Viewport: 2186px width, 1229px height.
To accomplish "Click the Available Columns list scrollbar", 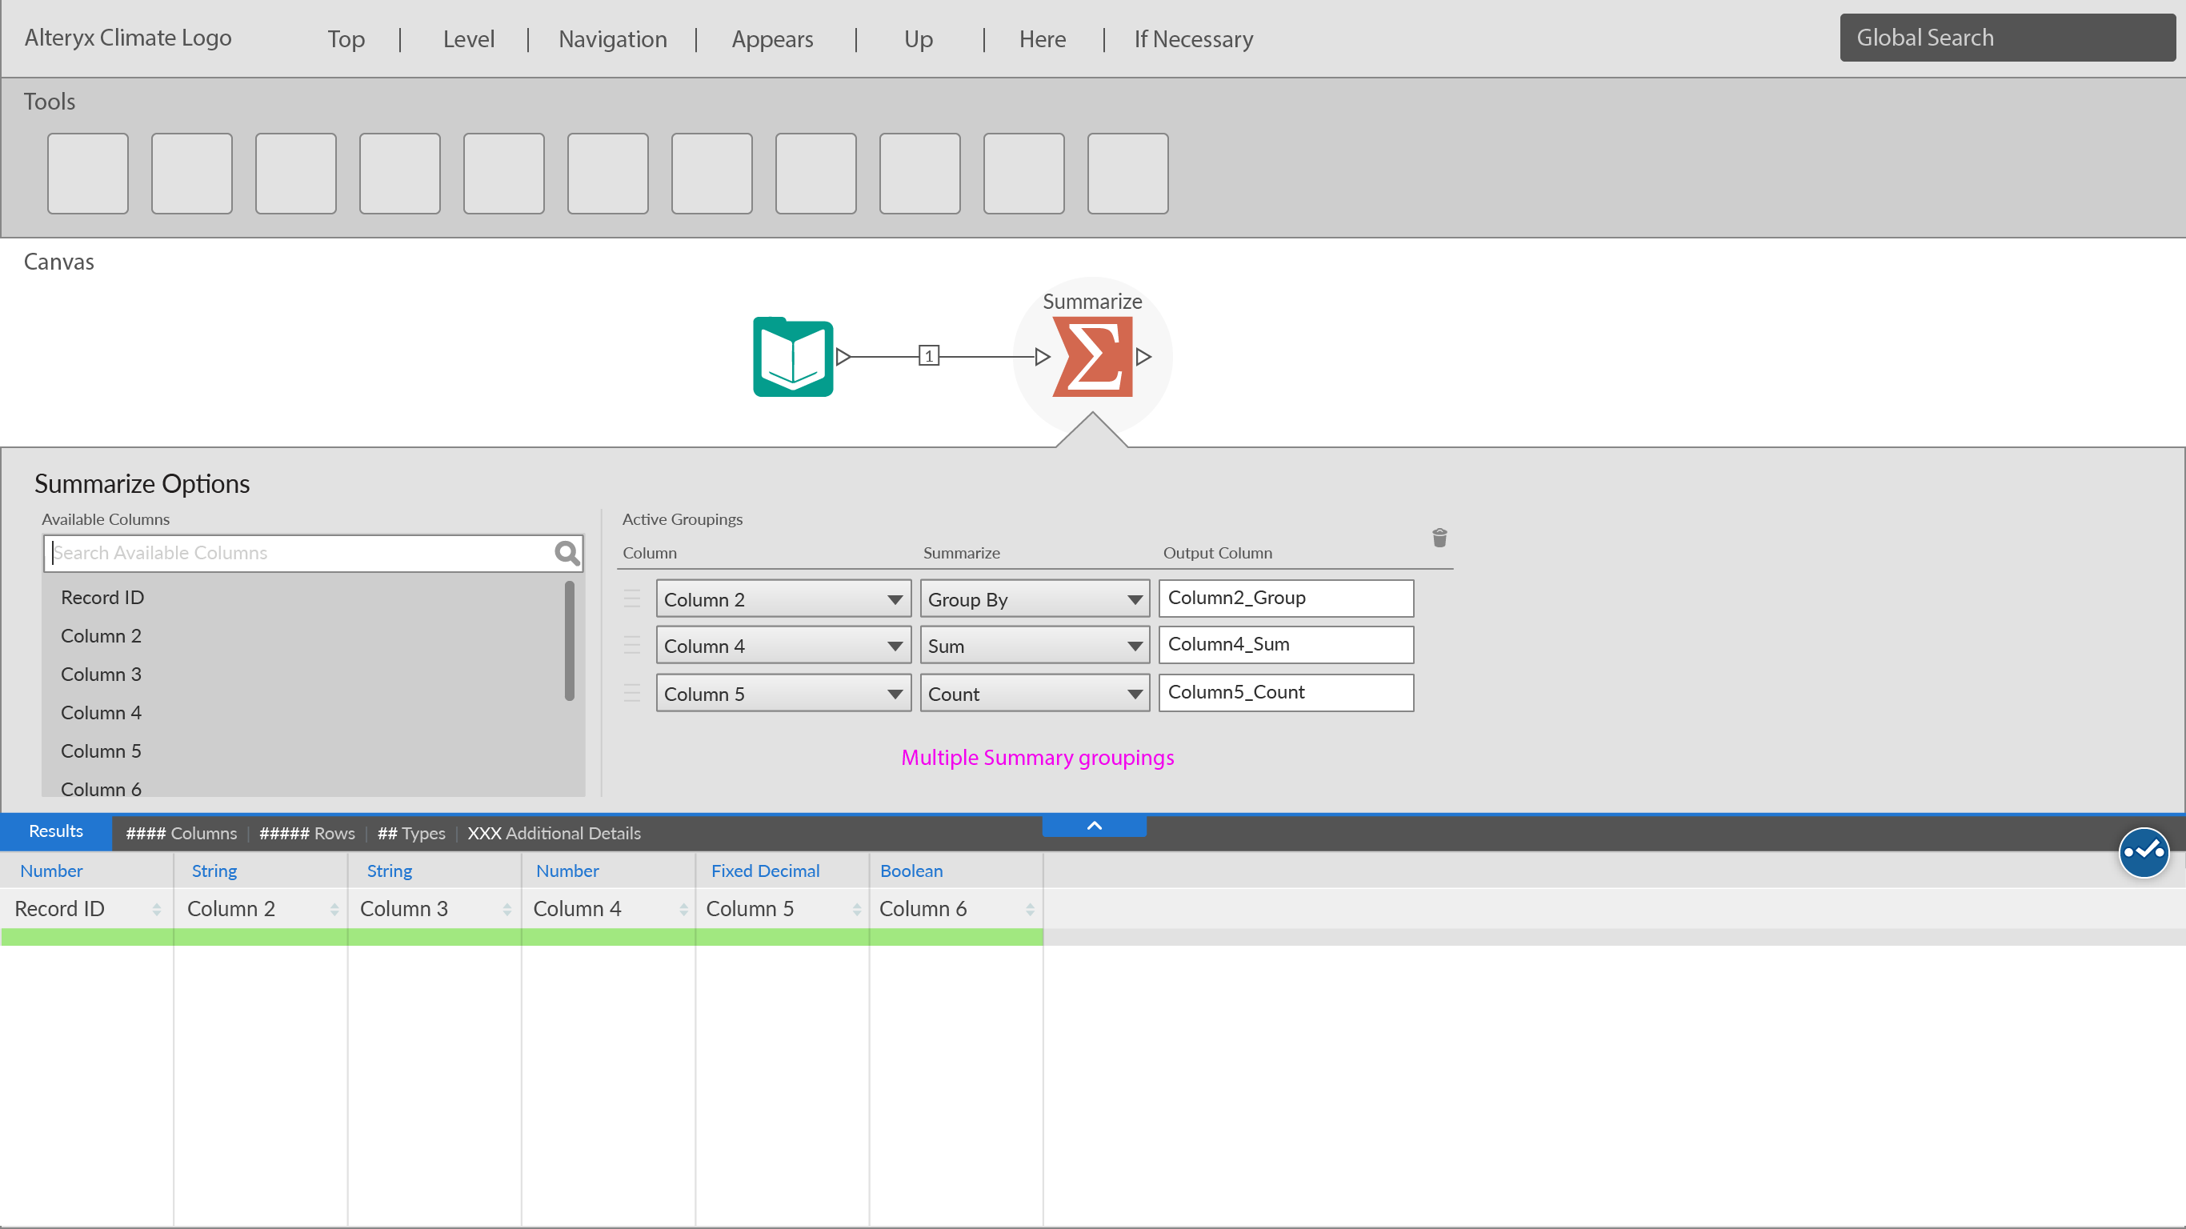I will tap(570, 641).
